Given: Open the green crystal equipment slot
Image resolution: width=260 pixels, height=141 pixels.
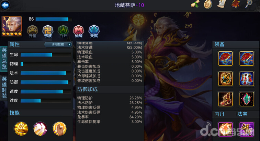Looking at the screenshot, I should click(247, 99).
